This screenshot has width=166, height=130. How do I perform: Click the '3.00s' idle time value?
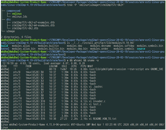pyautogui.click(x=65, y=116)
